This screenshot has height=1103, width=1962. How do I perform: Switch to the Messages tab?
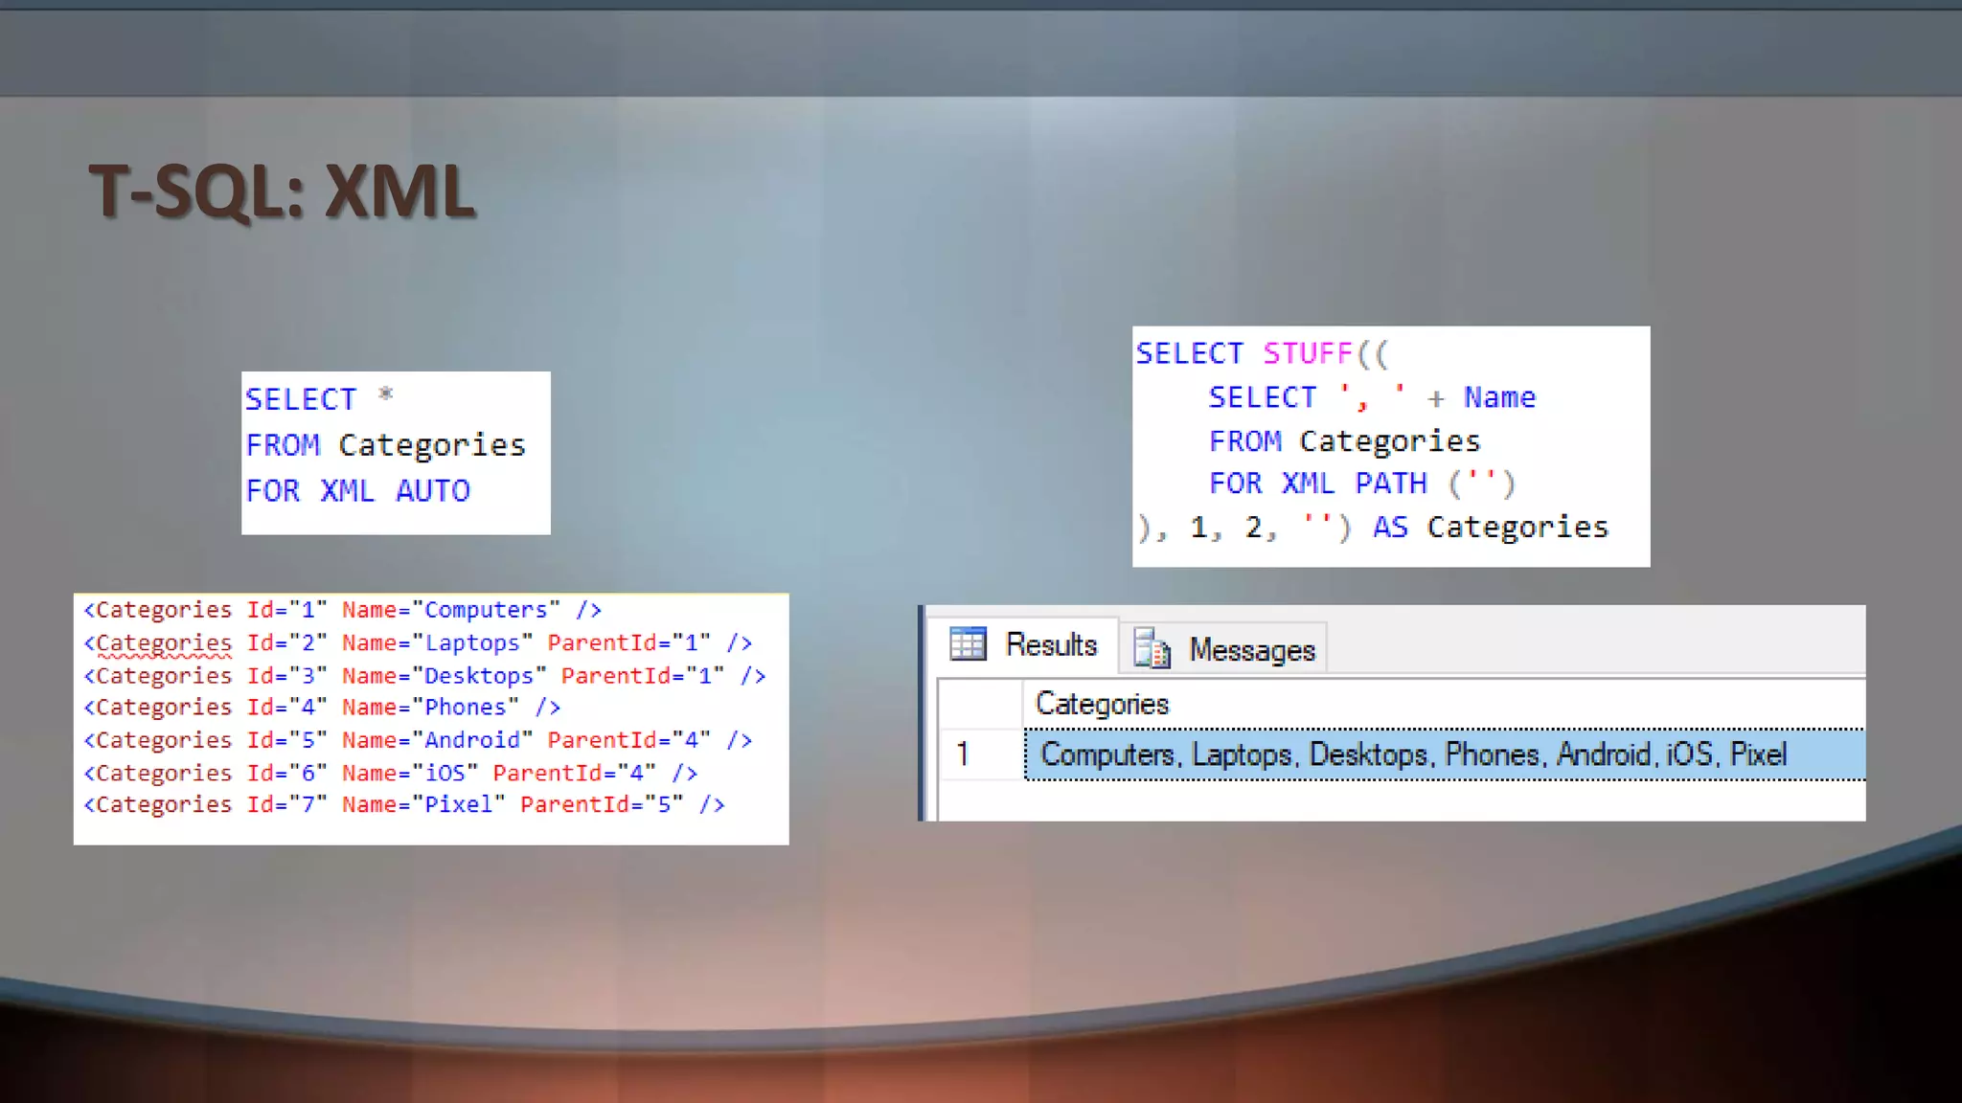point(1224,649)
